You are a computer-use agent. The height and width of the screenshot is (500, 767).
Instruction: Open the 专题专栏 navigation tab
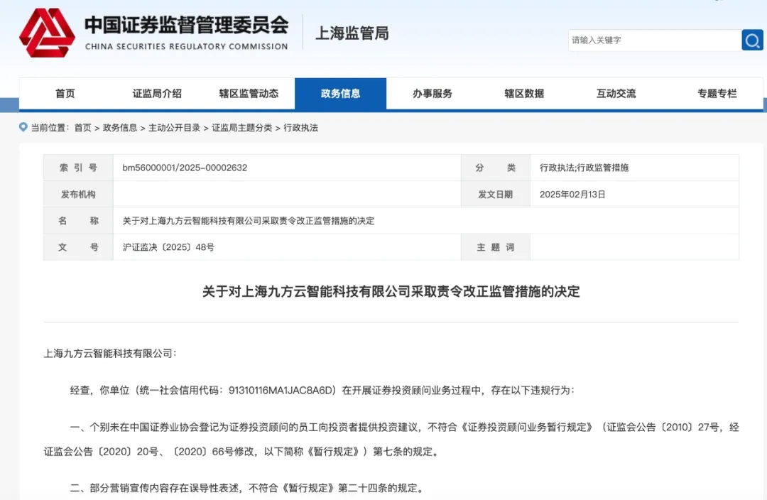coord(717,94)
